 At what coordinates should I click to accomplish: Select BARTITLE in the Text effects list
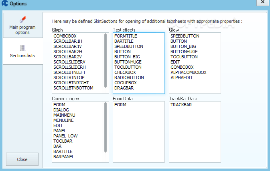click(124, 41)
